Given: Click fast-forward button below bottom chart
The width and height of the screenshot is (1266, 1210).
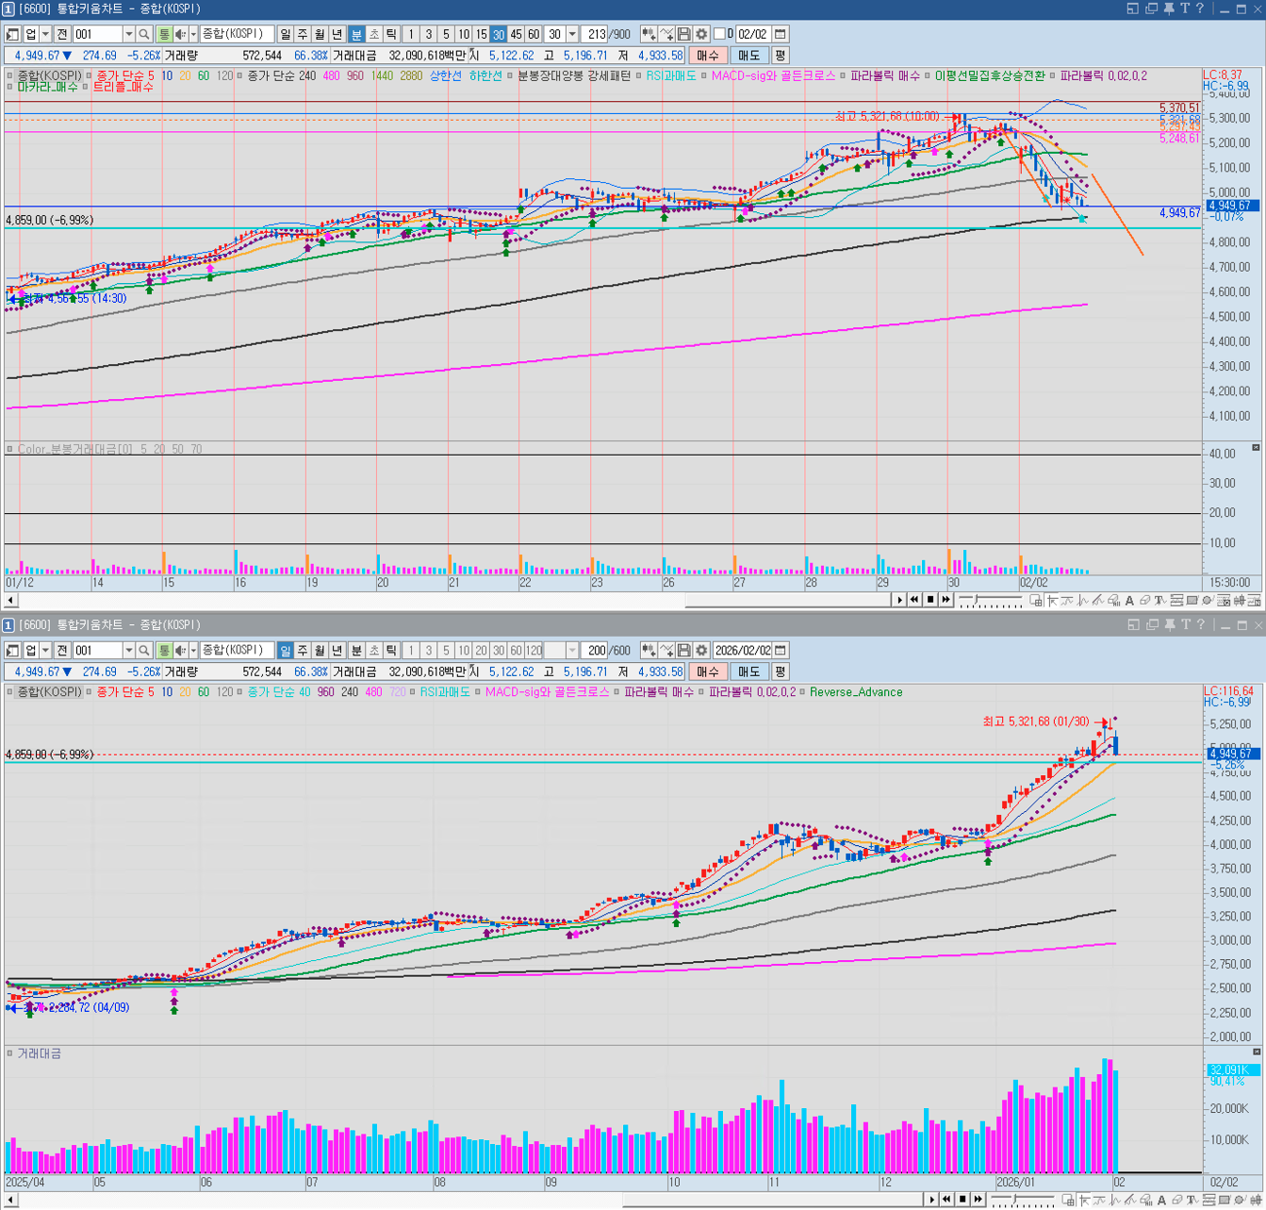Looking at the screenshot, I should coord(978,1200).
